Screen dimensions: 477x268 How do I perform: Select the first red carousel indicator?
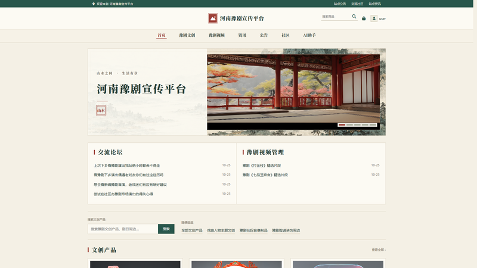(342, 125)
